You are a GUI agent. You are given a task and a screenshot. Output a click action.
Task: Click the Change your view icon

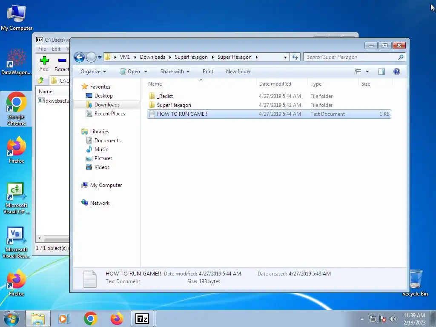tap(358, 72)
